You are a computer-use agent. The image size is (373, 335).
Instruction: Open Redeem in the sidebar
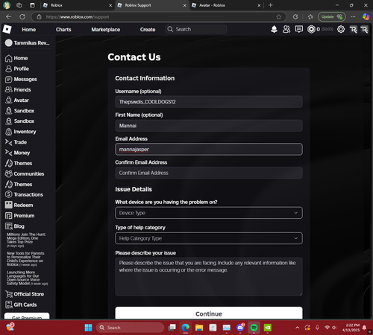point(19,205)
